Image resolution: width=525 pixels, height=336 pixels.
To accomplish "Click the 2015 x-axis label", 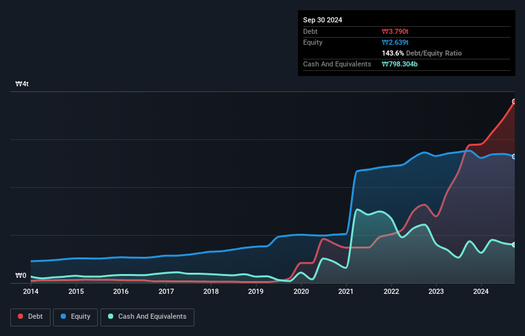I will pos(76,291).
